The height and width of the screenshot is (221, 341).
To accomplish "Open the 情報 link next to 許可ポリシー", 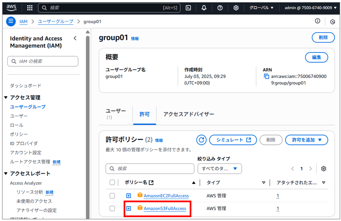I will click(159, 141).
